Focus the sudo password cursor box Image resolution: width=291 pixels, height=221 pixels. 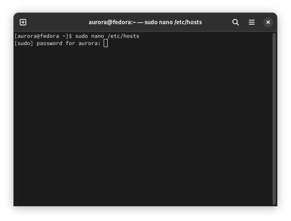coord(105,43)
